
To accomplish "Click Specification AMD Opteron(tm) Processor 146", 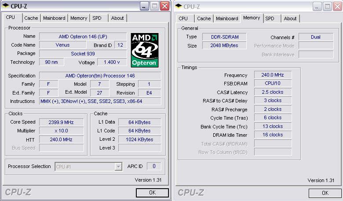I will [x=100, y=76].
